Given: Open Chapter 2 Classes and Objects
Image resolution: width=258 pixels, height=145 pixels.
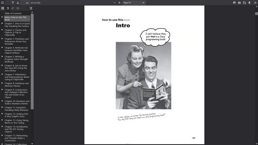Looking at the screenshot, I should point(15,32).
